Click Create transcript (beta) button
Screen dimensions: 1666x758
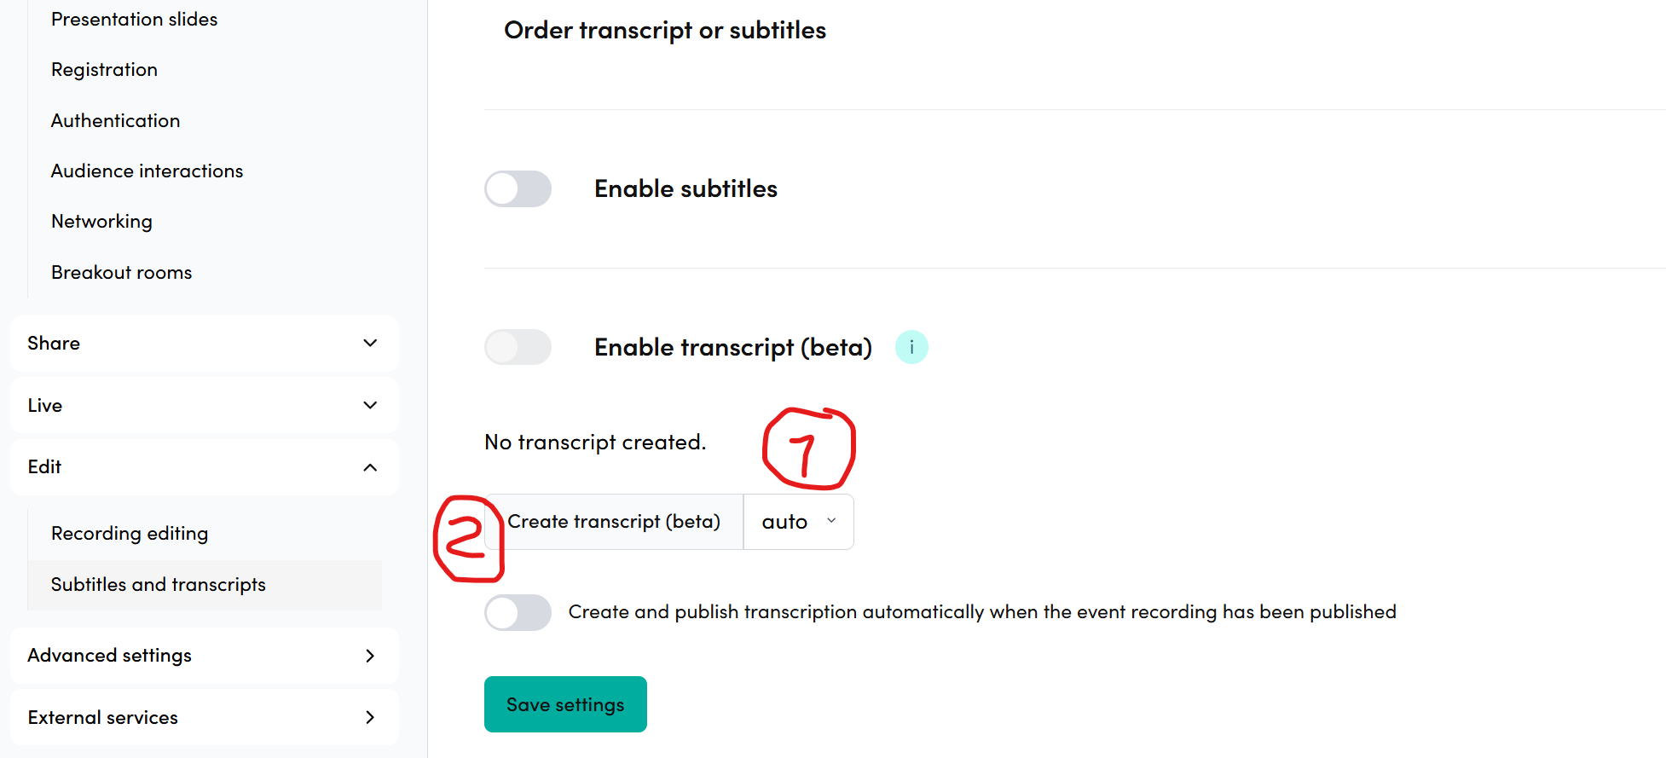coord(614,522)
